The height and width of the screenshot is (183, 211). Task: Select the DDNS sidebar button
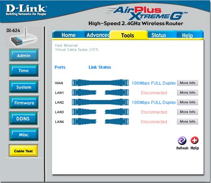point(23,118)
